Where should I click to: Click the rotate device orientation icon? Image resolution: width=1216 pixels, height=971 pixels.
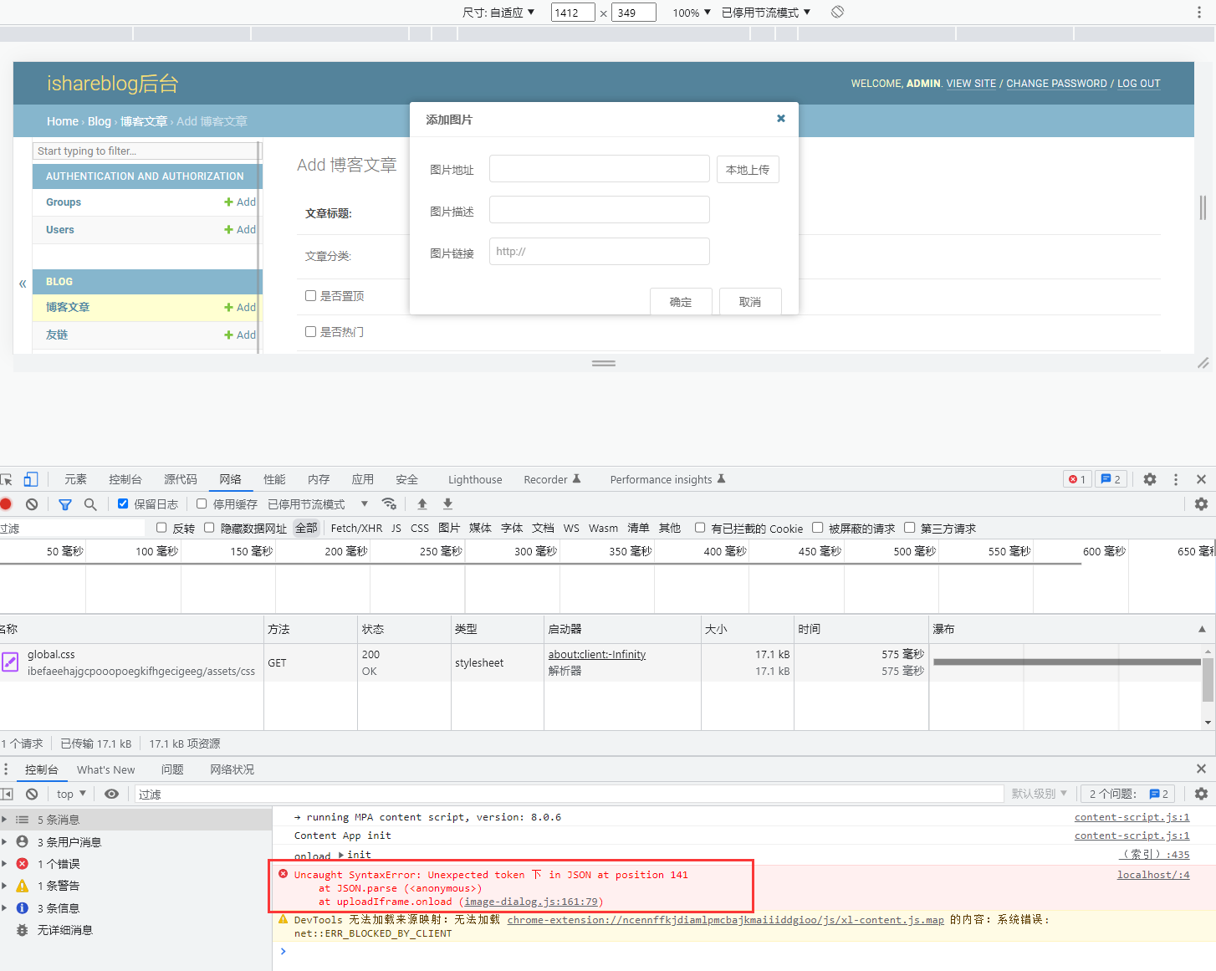click(x=837, y=12)
